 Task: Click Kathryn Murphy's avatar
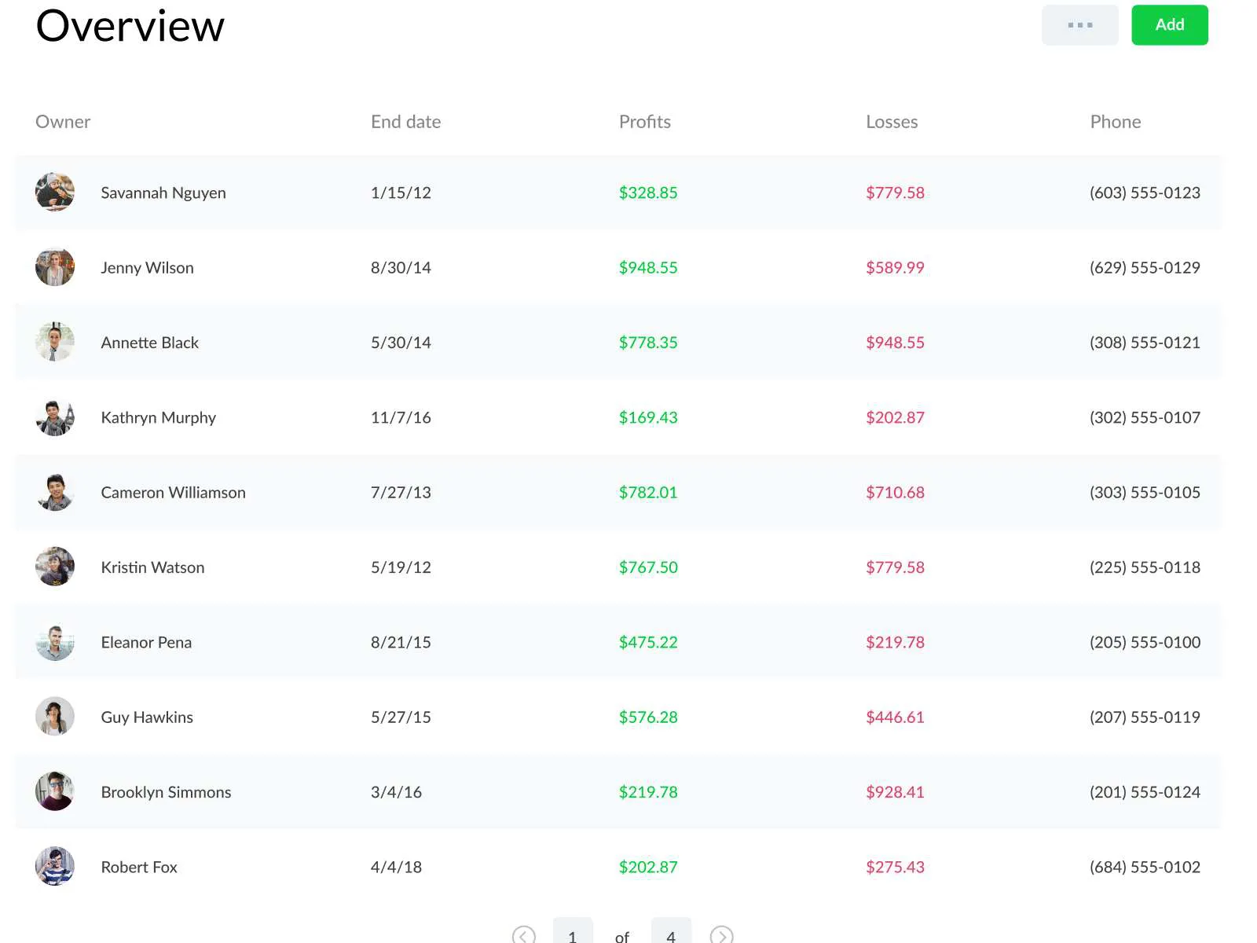click(x=55, y=417)
